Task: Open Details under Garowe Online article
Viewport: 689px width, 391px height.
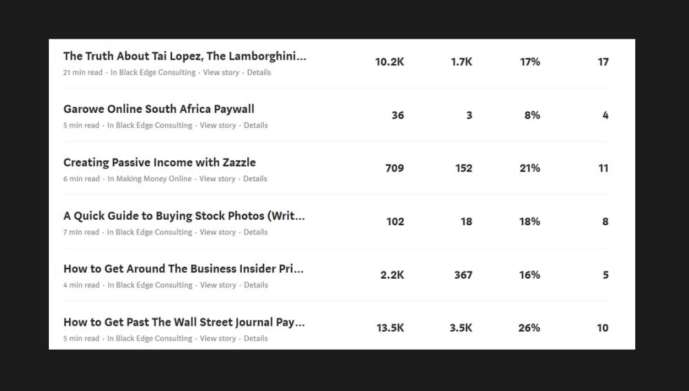Action: click(x=256, y=125)
